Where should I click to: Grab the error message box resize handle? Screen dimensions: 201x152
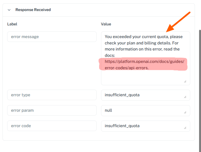(x=185, y=81)
